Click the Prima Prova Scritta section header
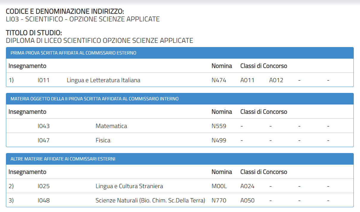Screen dimensions: 360x212 tap(73, 53)
